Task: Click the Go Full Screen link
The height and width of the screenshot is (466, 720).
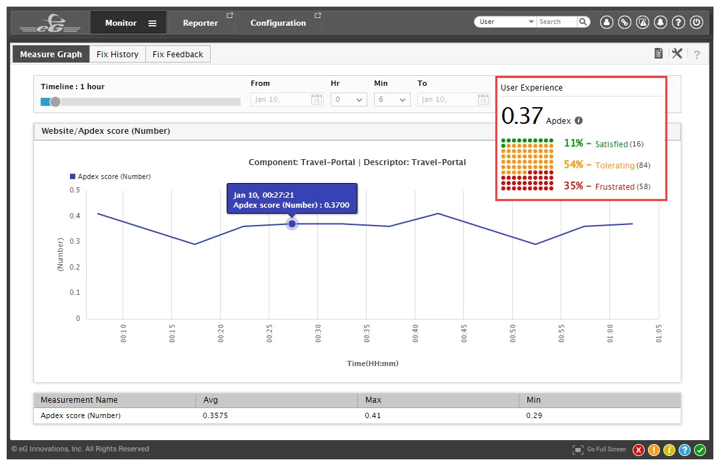Action: (x=606, y=449)
